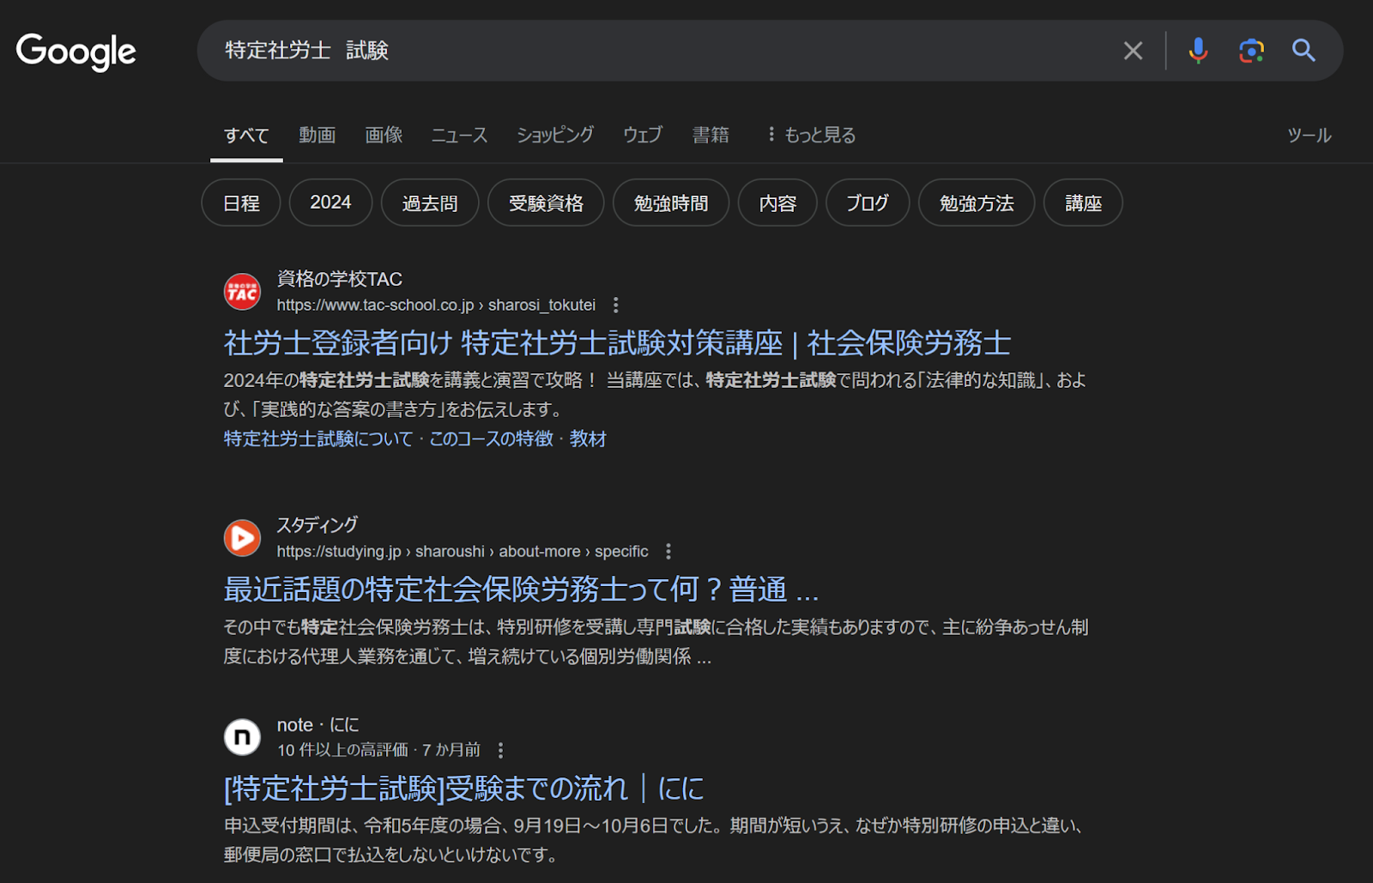1373x883 pixels.
Task: Open the ツール options
Action: (x=1309, y=135)
